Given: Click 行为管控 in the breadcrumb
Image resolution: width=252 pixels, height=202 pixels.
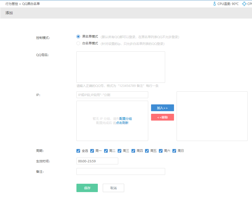Looking at the screenshot, I should click(12, 4).
